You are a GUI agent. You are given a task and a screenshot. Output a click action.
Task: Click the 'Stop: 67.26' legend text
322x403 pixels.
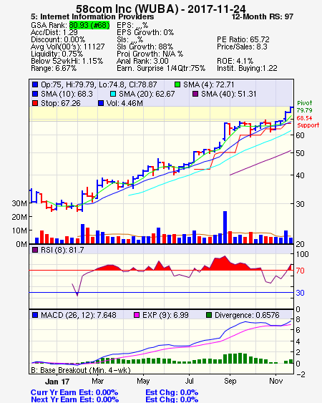coord(61,103)
